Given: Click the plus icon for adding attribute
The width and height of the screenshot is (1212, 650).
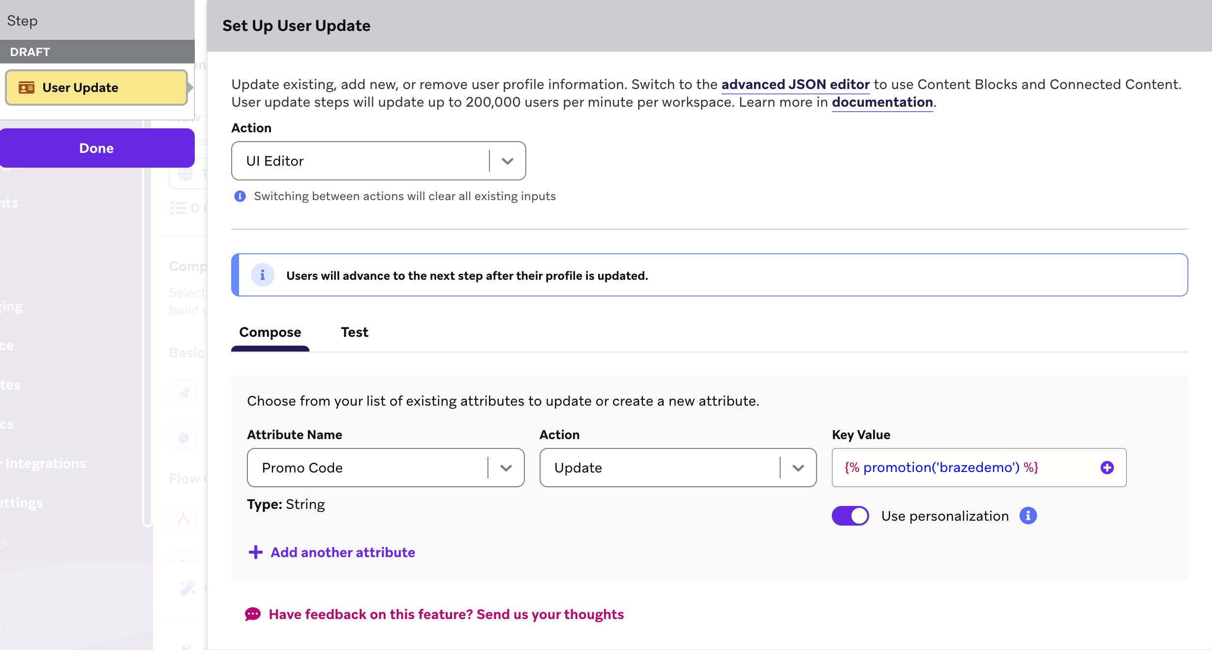Looking at the screenshot, I should 255,552.
